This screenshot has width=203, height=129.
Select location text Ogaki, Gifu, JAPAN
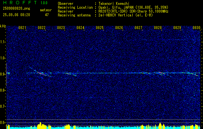pos(116,7)
